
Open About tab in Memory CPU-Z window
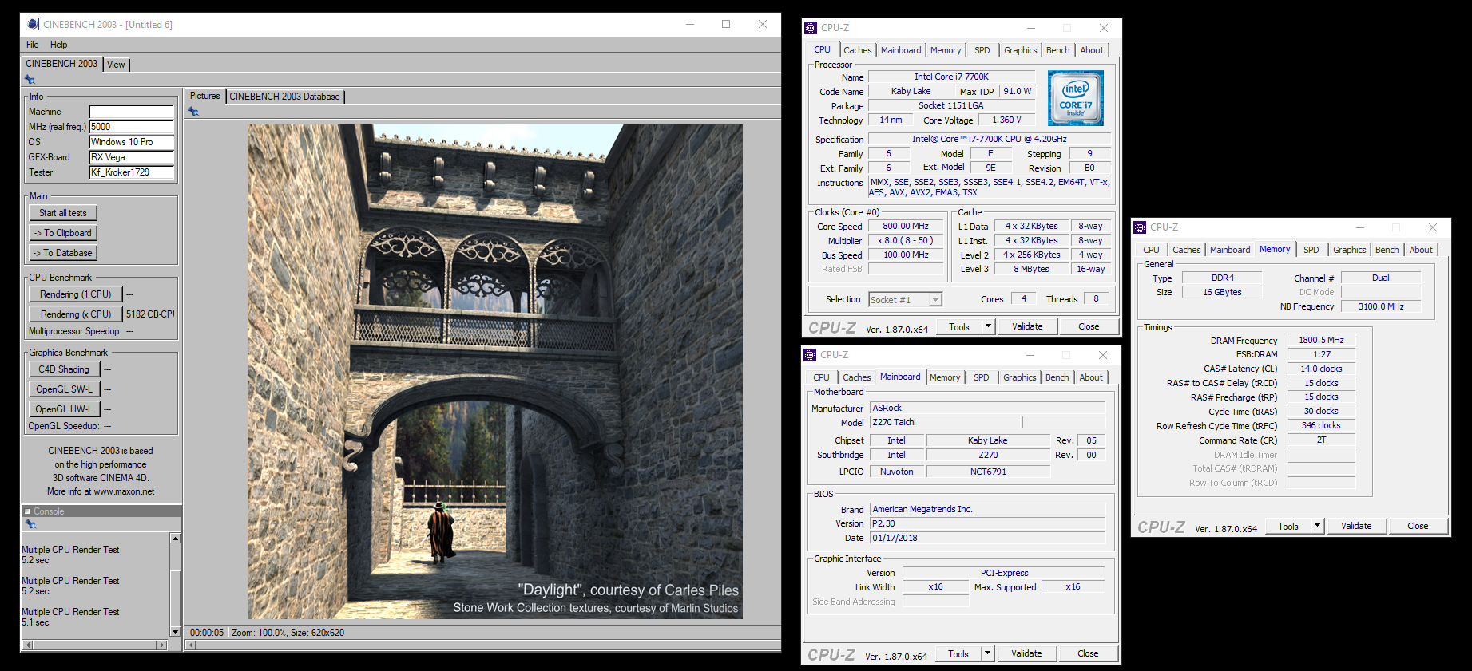click(1421, 250)
